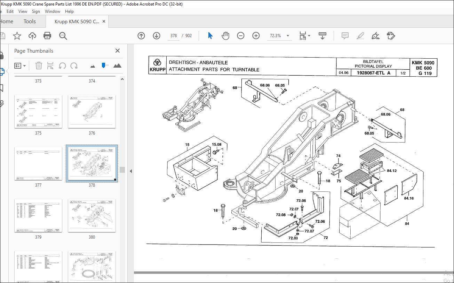This screenshot has width=454, height=283.
Task: Switch to the Hand pan tool
Action: point(225,35)
